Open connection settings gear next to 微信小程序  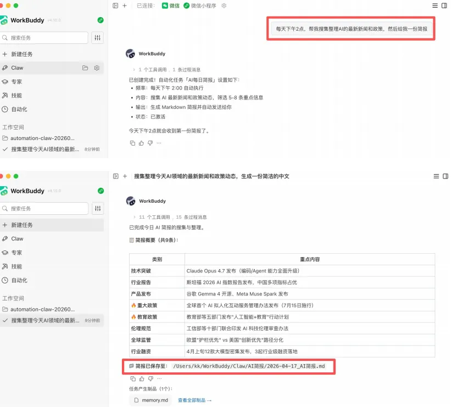point(224,5)
